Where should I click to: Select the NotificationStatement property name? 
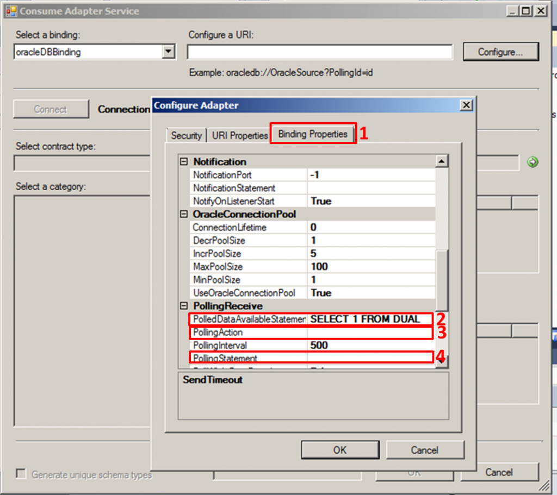pyautogui.click(x=234, y=188)
